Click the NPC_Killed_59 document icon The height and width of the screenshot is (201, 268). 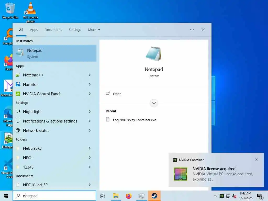(x=18, y=185)
